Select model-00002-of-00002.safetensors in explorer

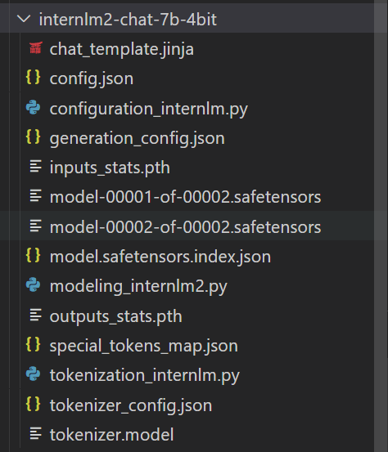(185, 227)
